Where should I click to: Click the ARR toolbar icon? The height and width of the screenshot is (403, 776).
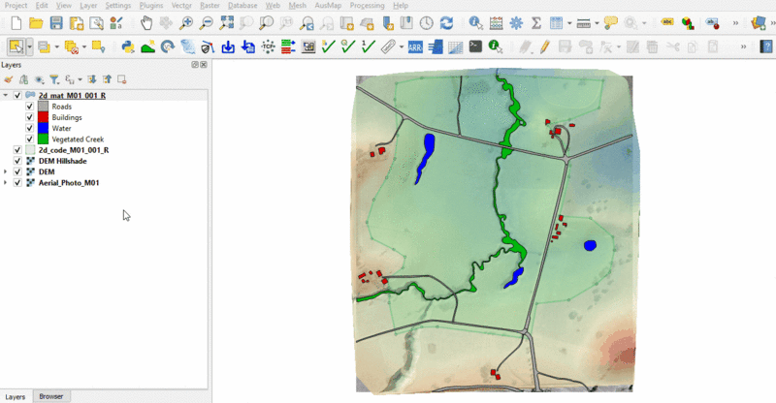point(414,46)
